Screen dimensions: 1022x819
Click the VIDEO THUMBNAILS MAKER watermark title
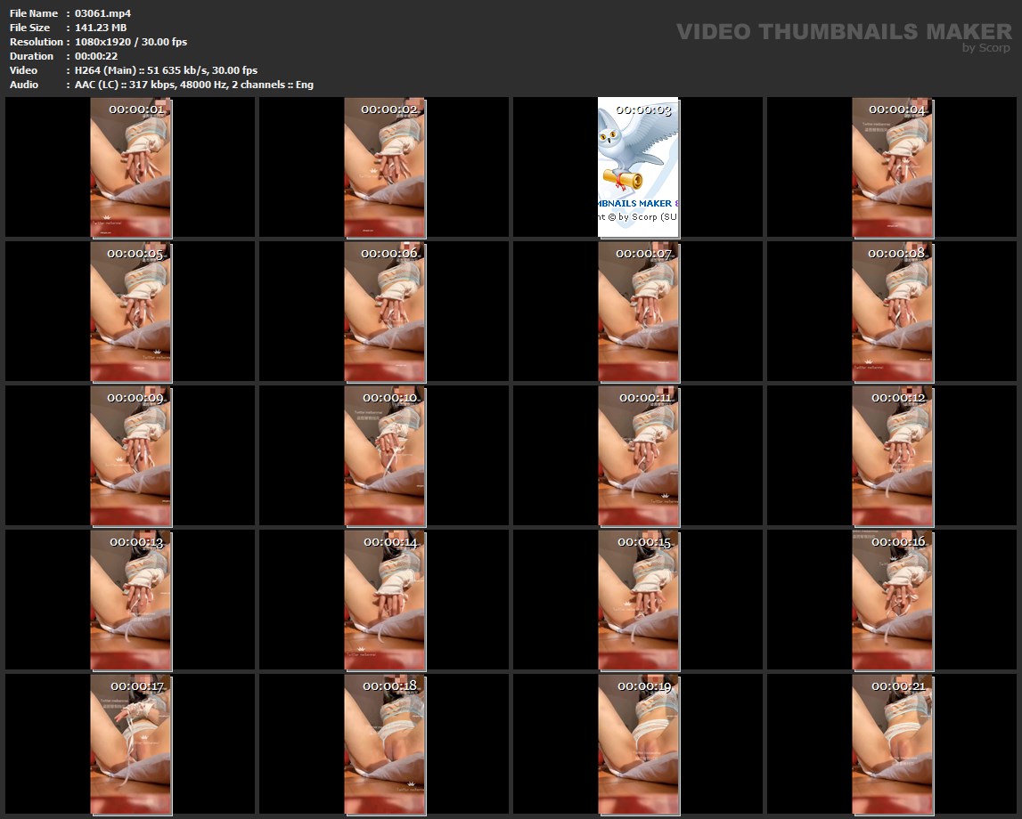click(843, 31)
